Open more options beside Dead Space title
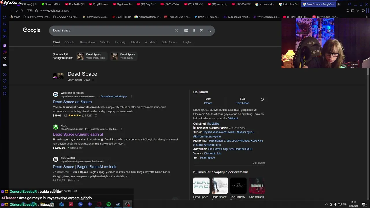This screenshot has height=208, width=370. 93,80
